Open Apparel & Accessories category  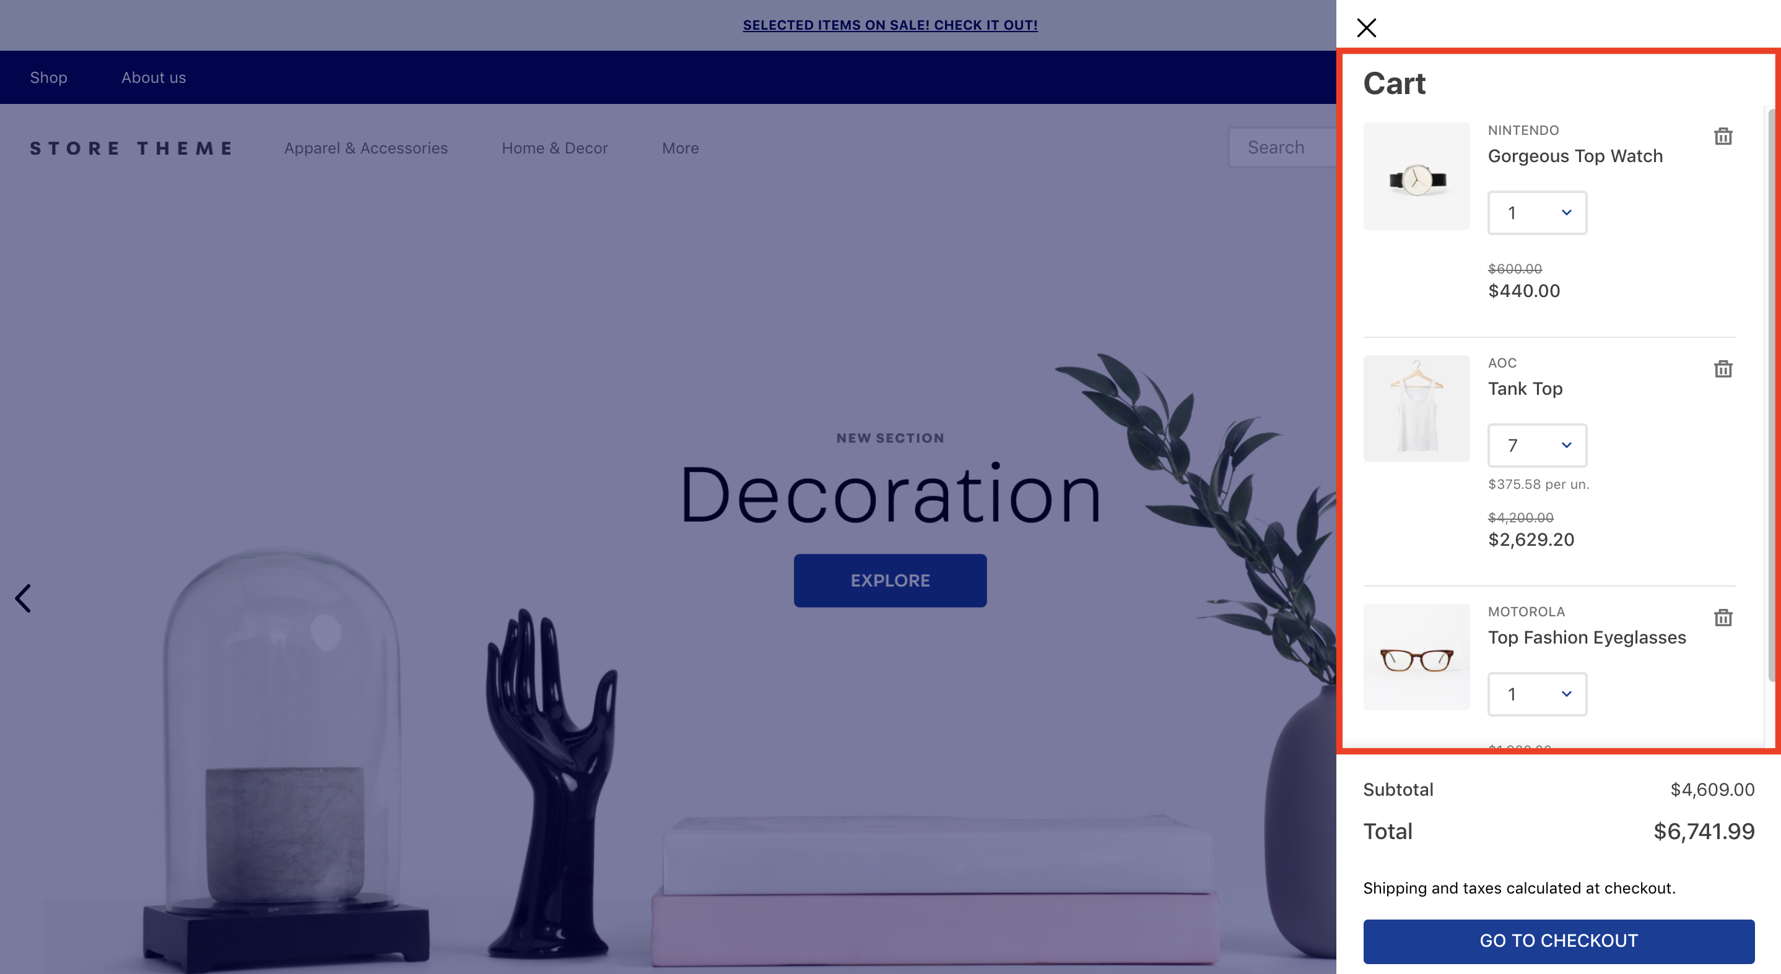coord(366,146)
